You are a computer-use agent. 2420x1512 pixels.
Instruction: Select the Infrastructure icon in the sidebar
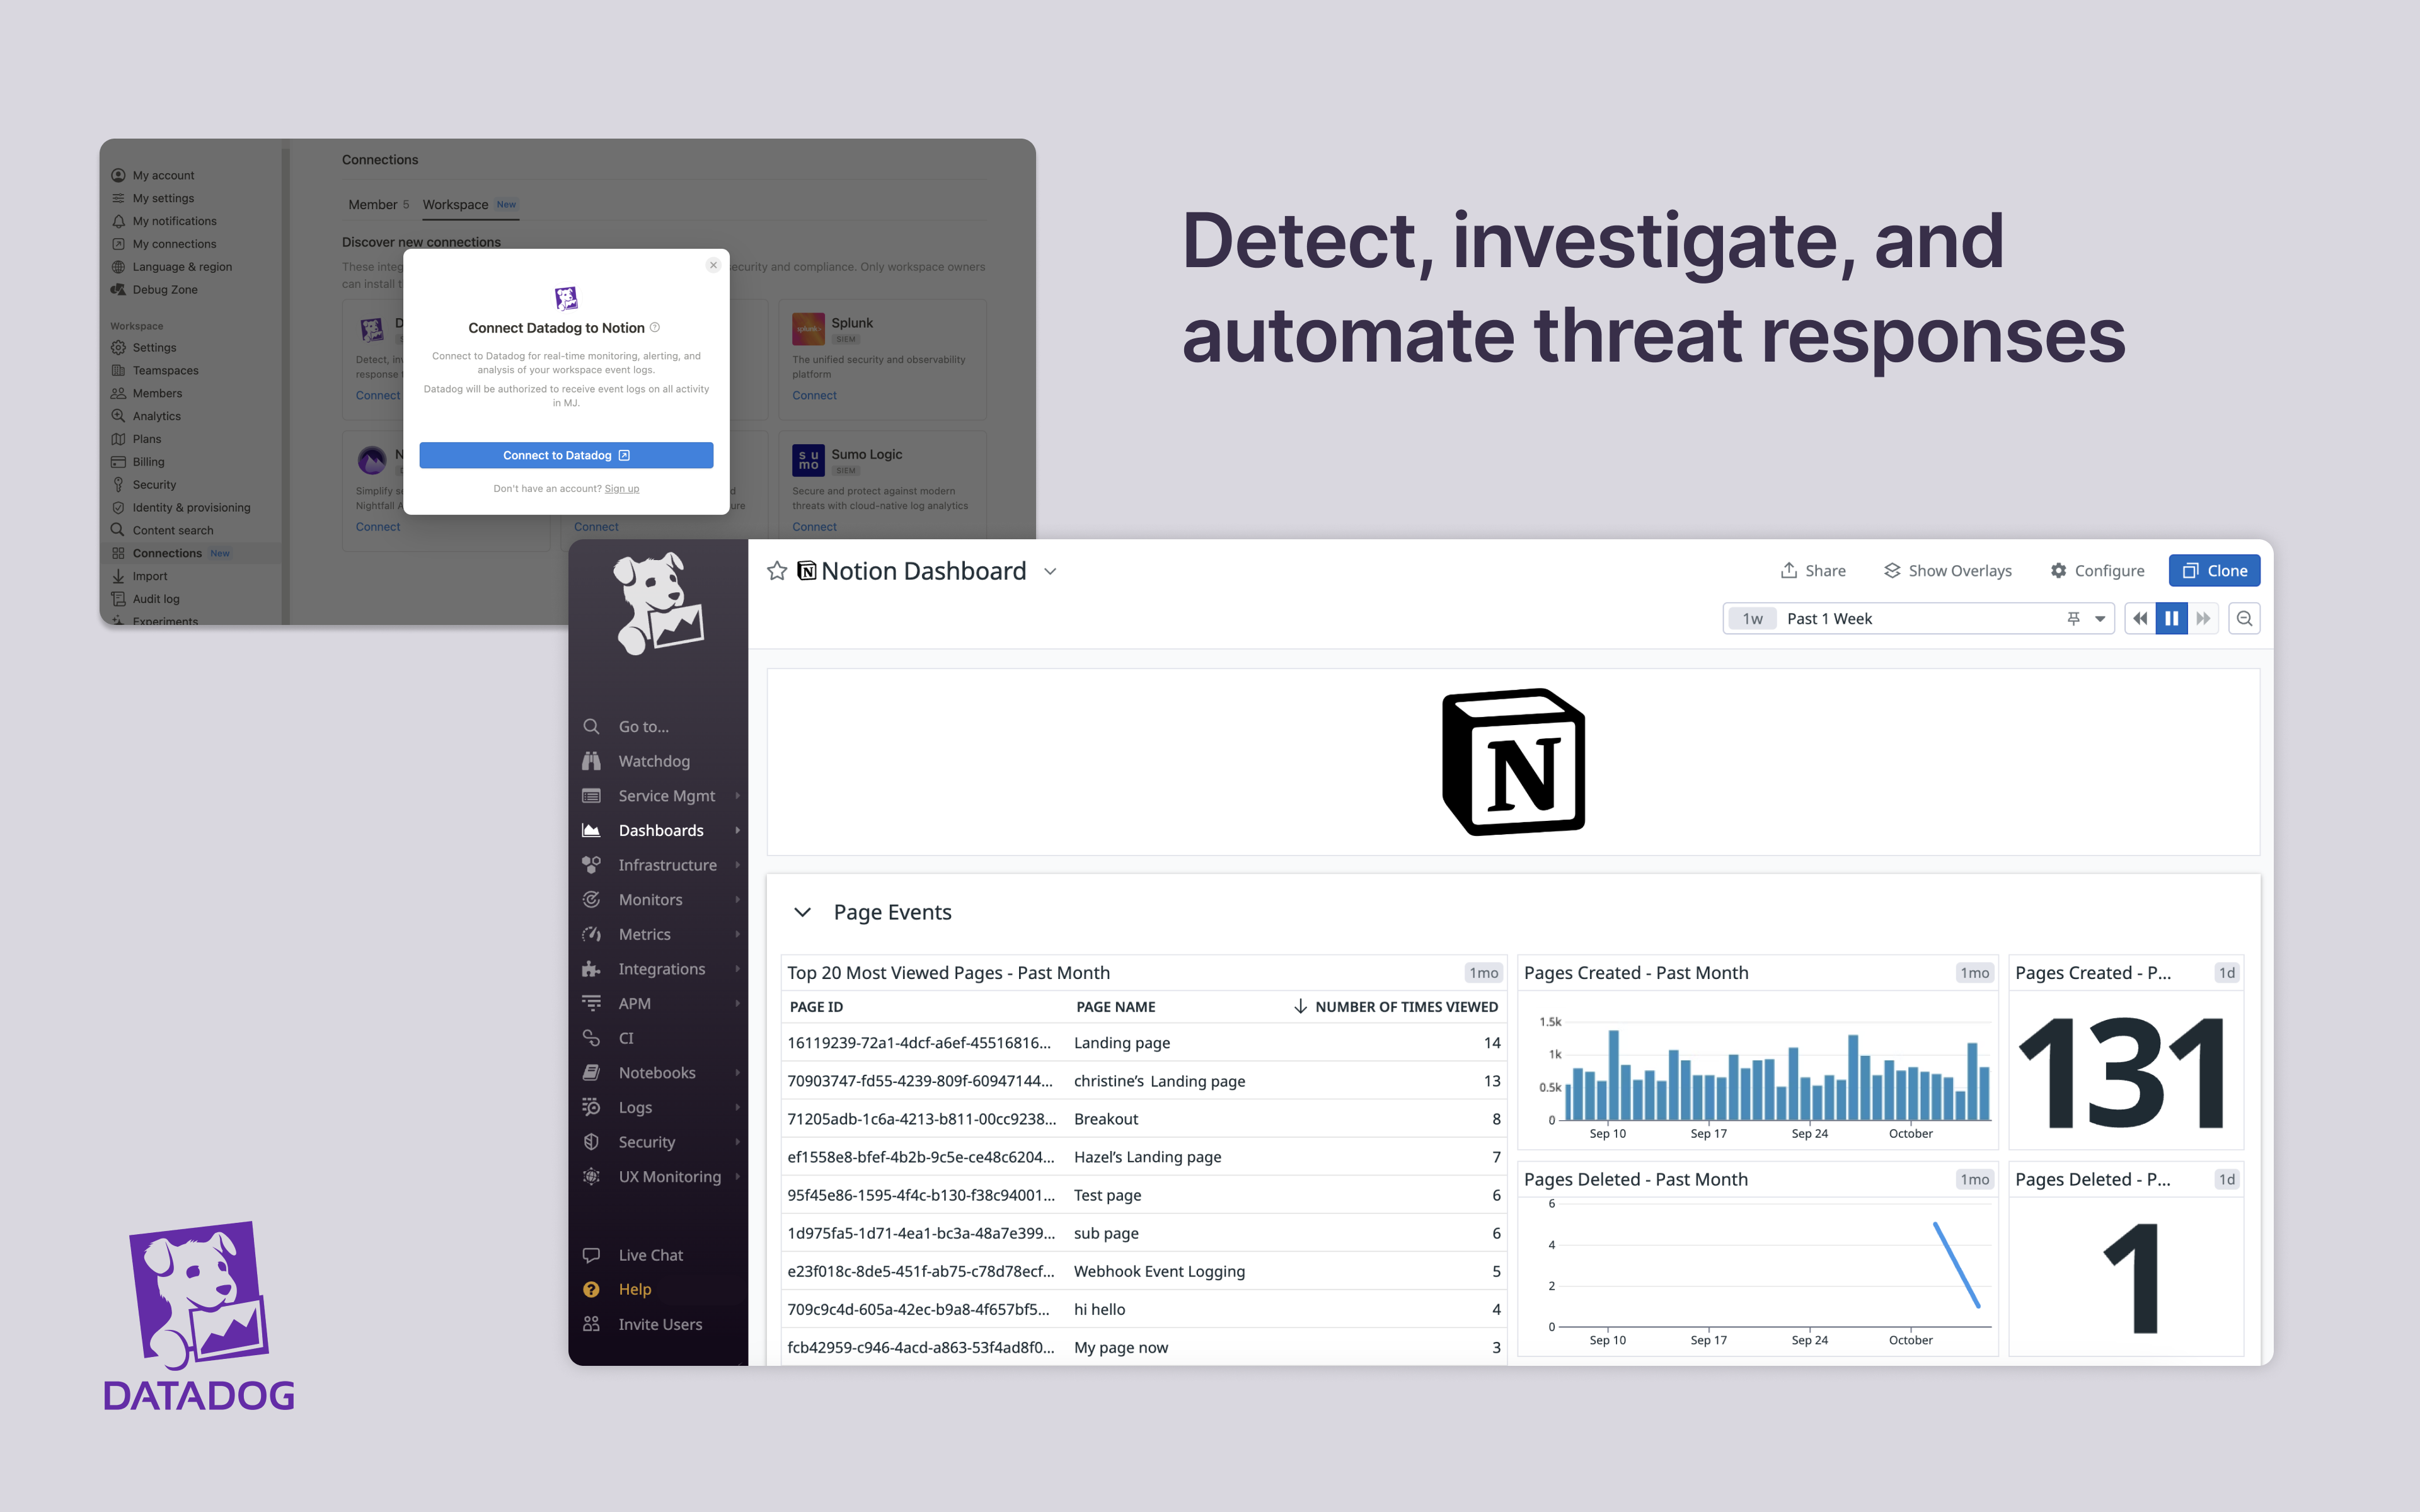point(592,864)
